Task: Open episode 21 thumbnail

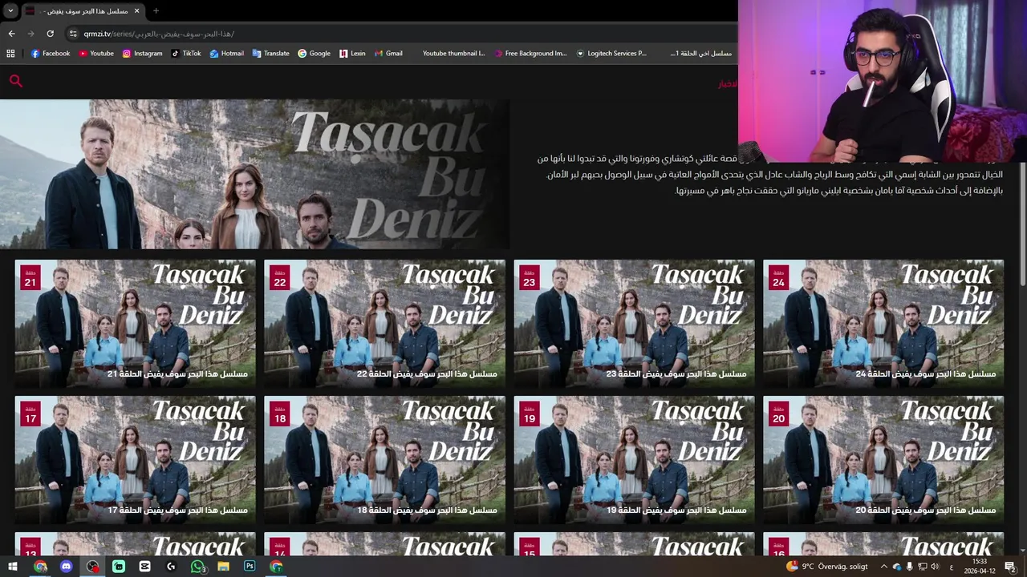Action: [x=135, y=323]
